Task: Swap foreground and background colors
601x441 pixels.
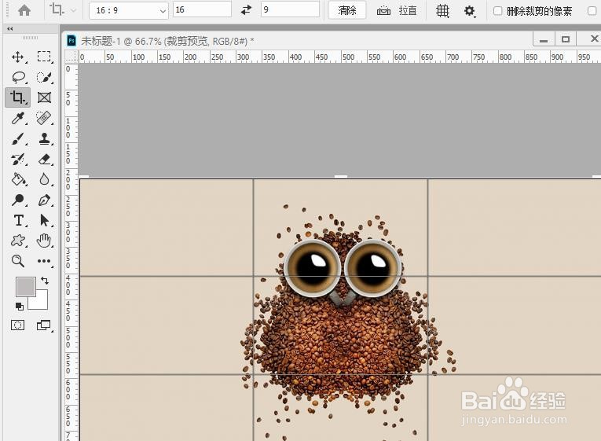Action: point(45,281)
